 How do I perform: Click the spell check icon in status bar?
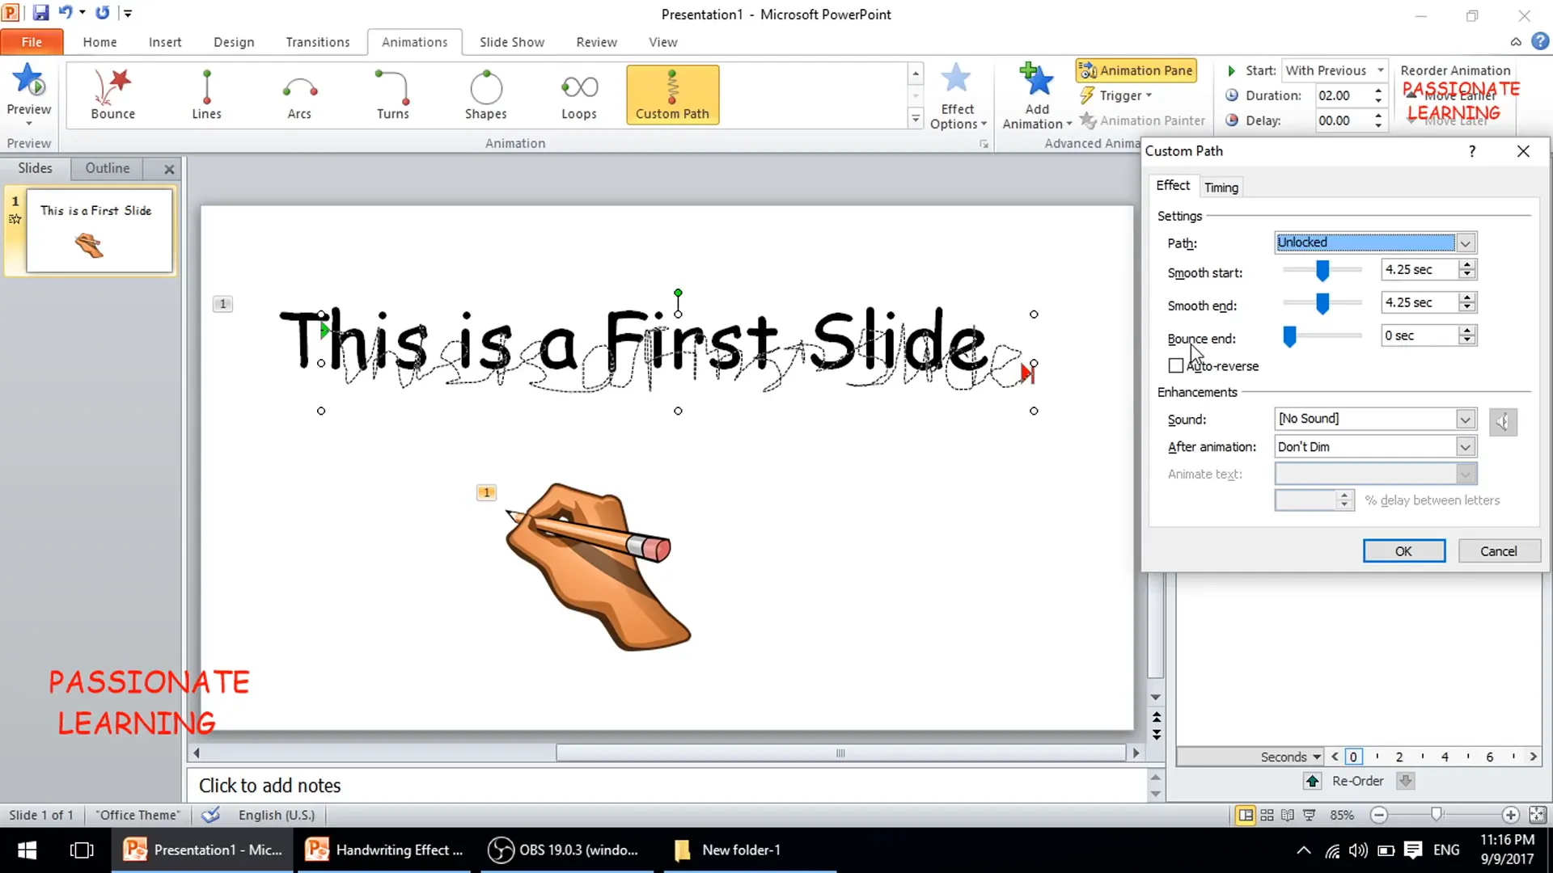point(211,815)
